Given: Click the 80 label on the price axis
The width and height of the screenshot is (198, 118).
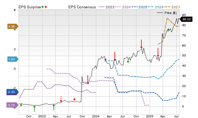Looking at the screenshot, I should click(x=184, y=25).
